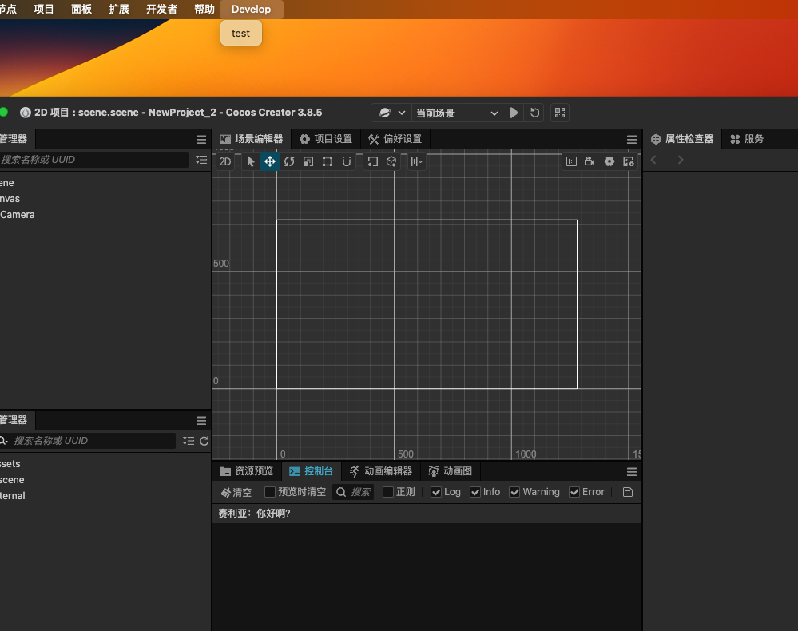
Task: Open console panel hamburger menu
Action: (632, 472)
